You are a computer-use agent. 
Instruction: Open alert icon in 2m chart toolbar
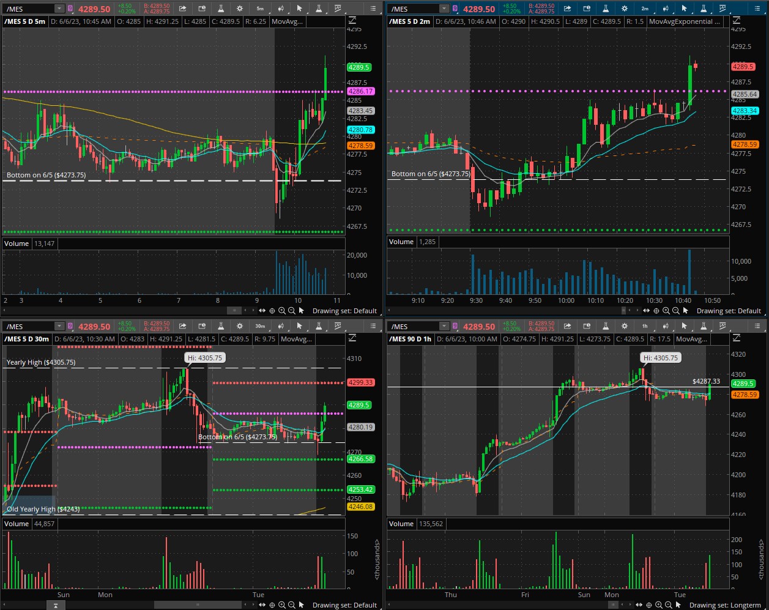[x=587, y=9]
